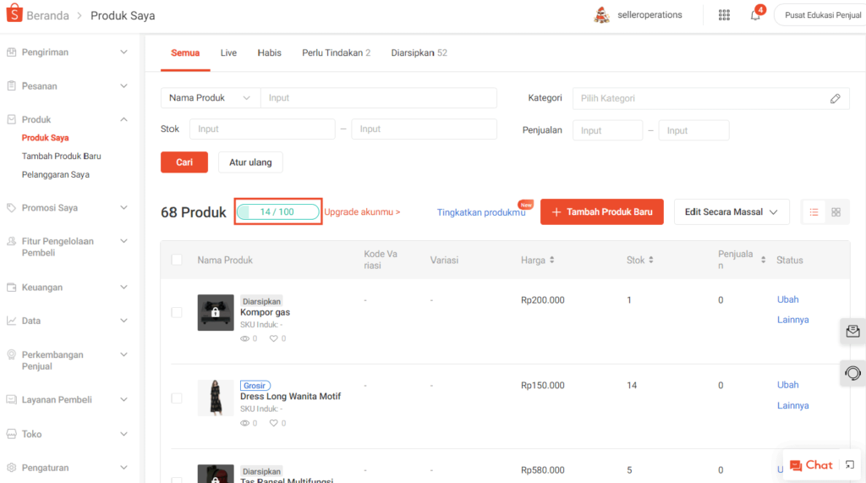Viewport: 866px width, 483px height.
Task: Click the minimum Stok input field
Action: (262, 129)
